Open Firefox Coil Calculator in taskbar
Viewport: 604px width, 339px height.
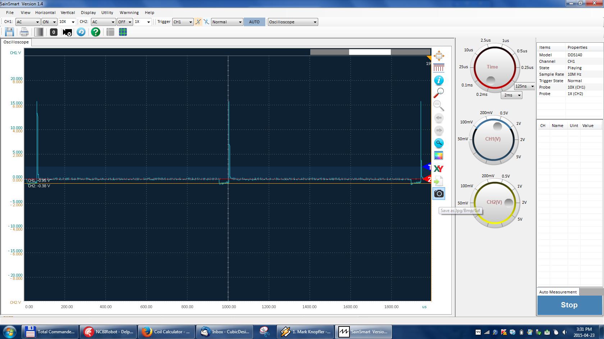166,332
